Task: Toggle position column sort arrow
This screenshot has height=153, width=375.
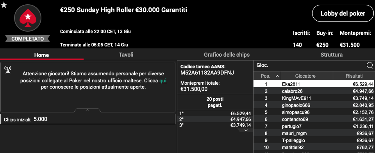Action: click(x=277, y=76)
